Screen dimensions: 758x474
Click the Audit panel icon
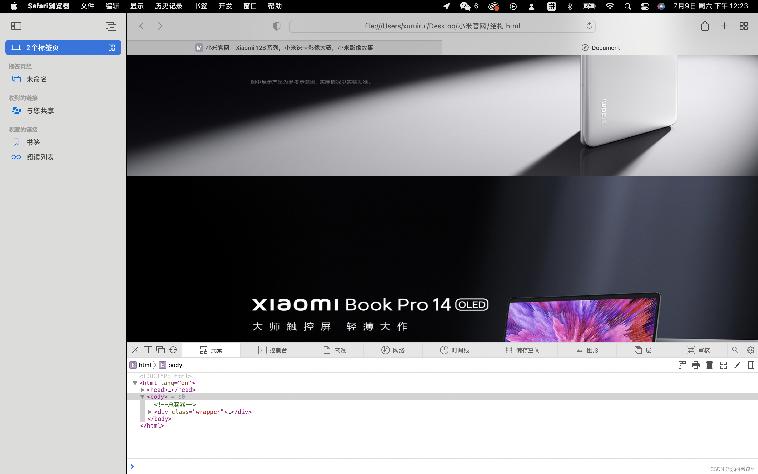[x=689, y=349]
